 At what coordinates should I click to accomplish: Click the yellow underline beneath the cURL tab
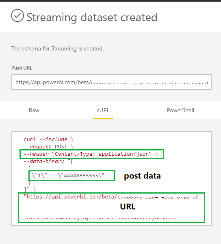coord(103,118)
